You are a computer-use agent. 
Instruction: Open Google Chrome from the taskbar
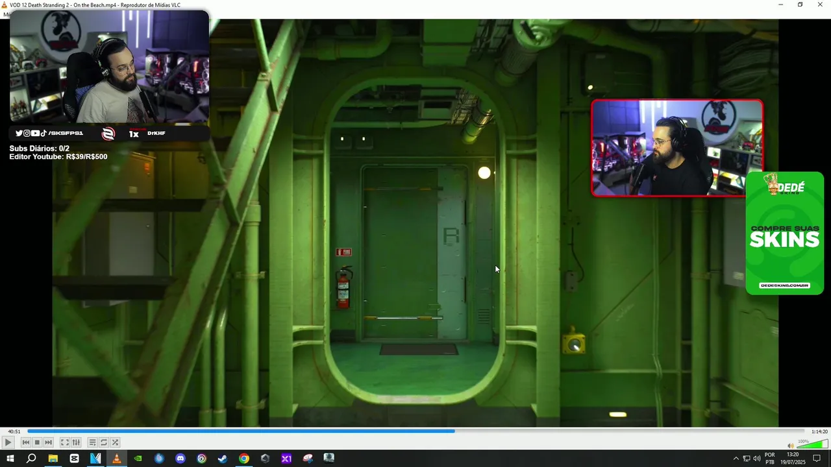(243, 459)
